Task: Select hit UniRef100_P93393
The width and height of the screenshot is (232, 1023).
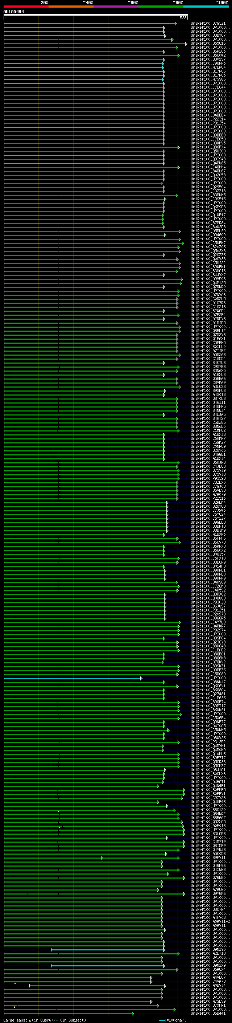Action: (x=208, y=478)
